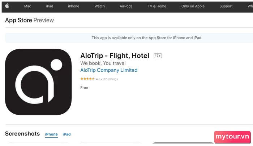Screen dimensions: 253x146
Task: Open the Watch menu item
Action: coord(99,6)
